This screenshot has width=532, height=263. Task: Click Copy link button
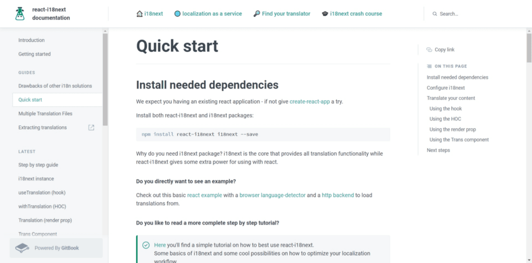[441, 49]
